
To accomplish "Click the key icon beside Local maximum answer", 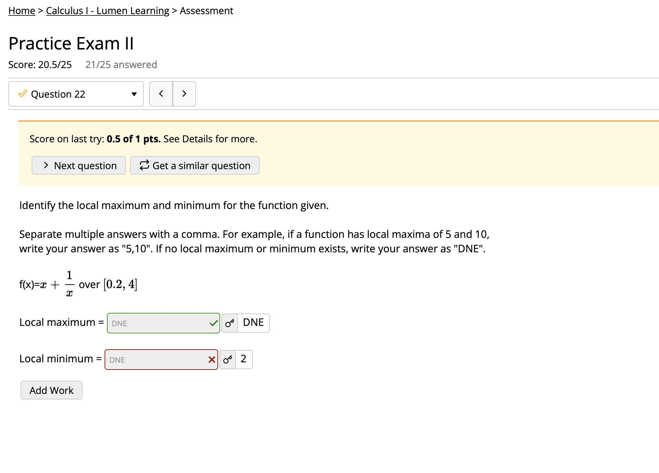I will click(229, 323).
